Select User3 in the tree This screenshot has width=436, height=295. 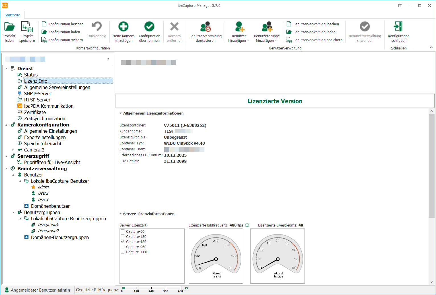click(43, 200)
